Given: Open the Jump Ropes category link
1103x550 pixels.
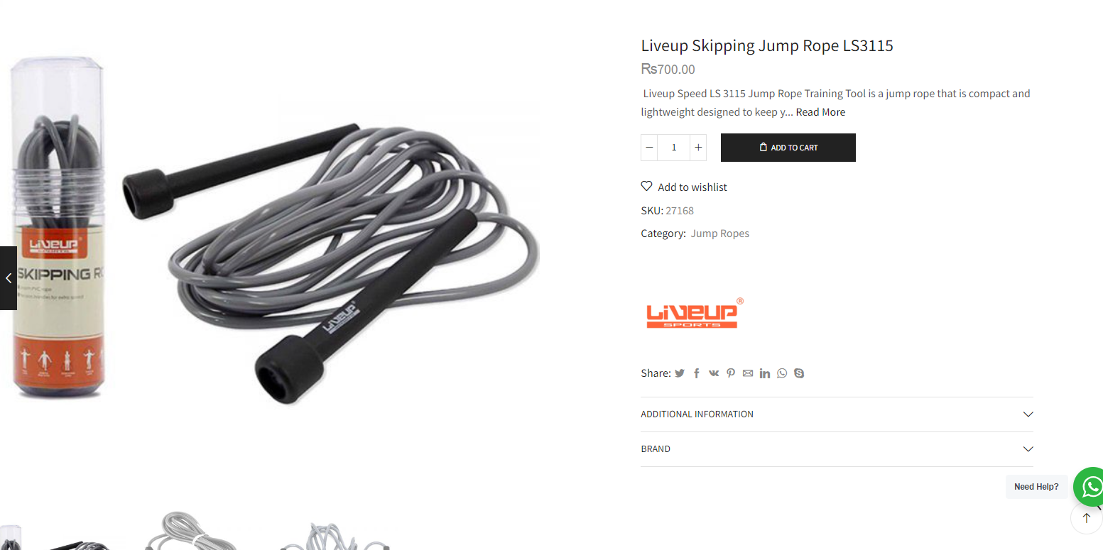Looking at the screenshot, I should [x=720, y=233].
